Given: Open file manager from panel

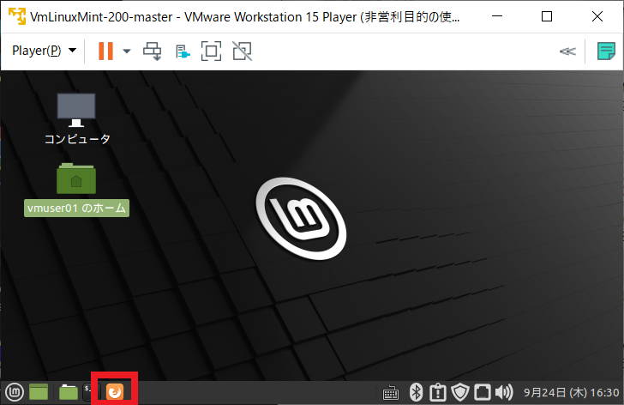Looking at the screenshot, I should pyautogui.click(x=69, y=392).
